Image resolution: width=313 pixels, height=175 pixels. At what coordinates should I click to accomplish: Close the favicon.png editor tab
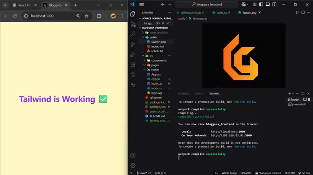pyautogui.click(x=260, y=12)
